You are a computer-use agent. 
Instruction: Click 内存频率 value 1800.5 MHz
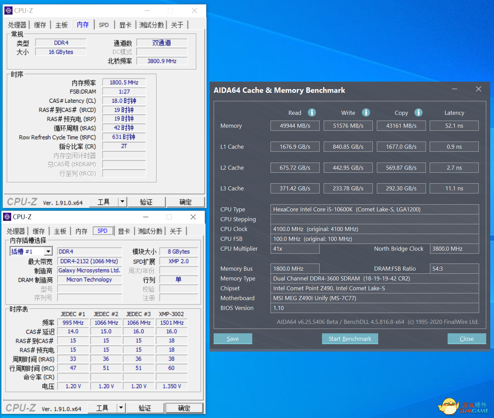pyautogui.click(x=124, y=82)
